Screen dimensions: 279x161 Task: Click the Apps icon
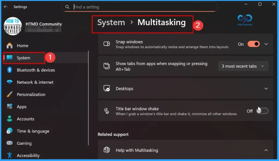click(x=10, y=106)
